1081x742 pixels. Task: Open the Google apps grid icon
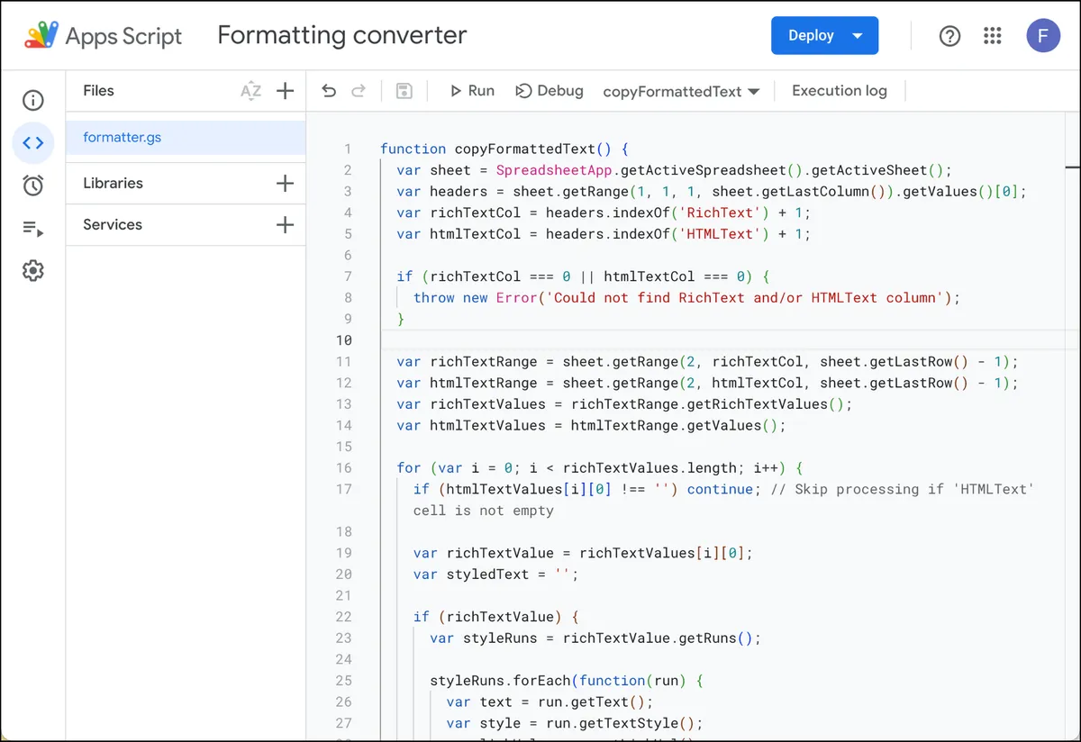pyautogui.click(x=993, y=35)
